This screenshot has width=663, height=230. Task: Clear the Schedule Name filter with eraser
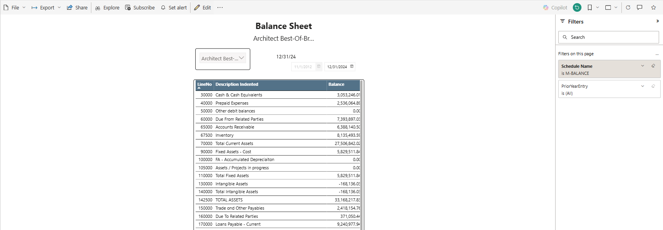point(653,66)
